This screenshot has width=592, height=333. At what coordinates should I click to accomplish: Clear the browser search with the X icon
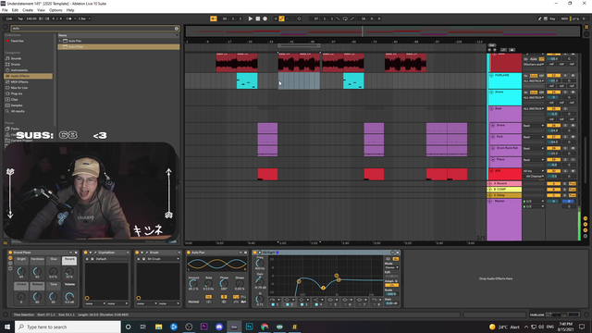tap(177, 29)
